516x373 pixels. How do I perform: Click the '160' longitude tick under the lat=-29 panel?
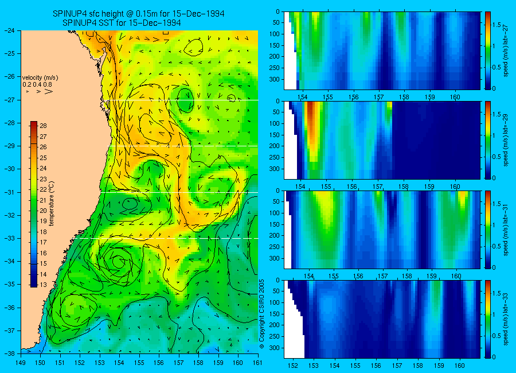coord(455,187)
